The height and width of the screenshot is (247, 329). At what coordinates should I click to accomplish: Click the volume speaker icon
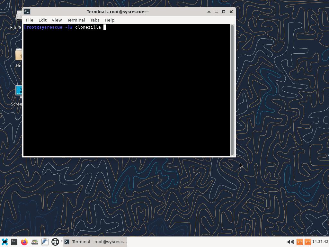pos(290,242)
